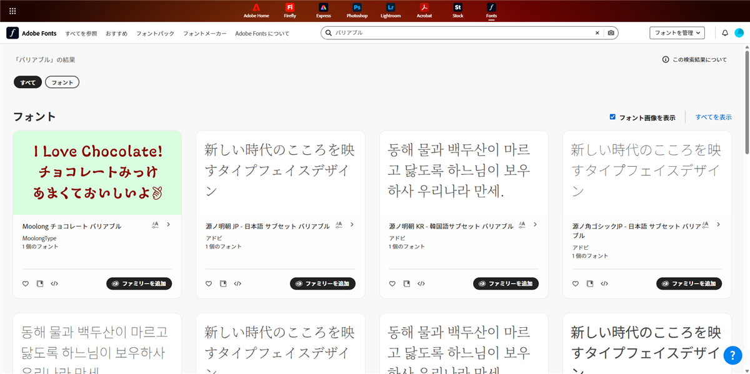
Task: Click the add-to-library icon under 源ノ明朝 KR
Action: coord(406,283)
